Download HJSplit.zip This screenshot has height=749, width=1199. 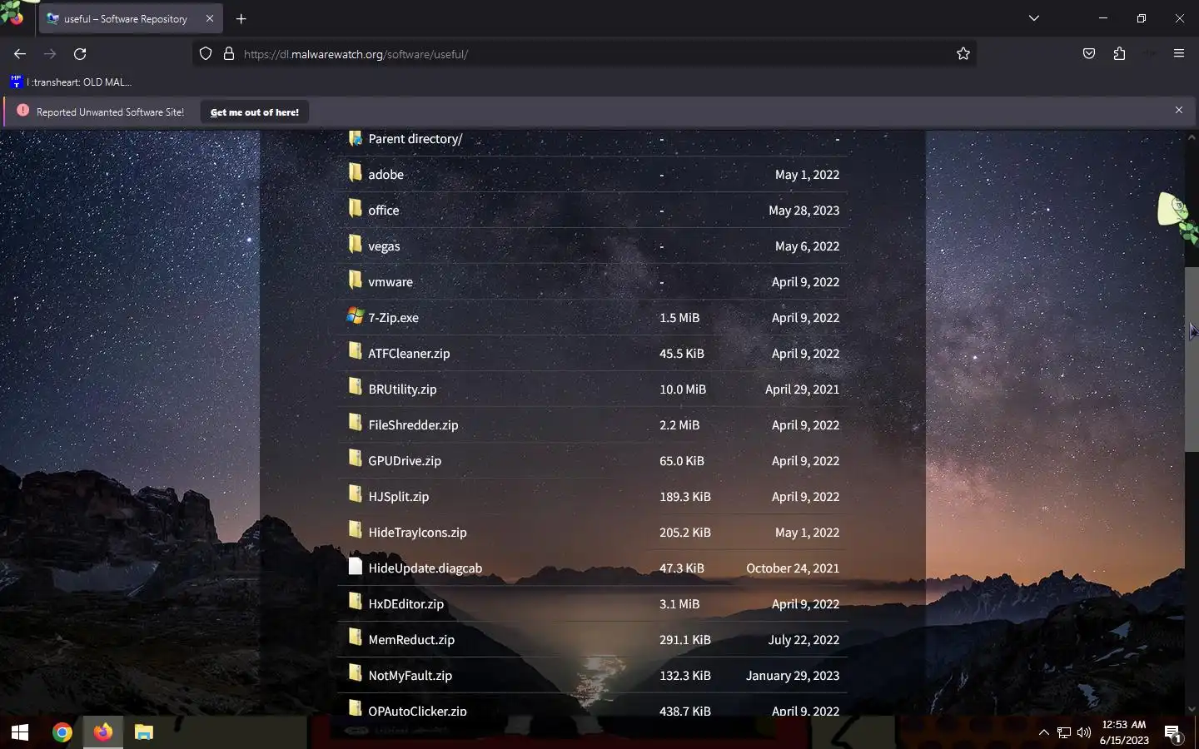pyautogui.click(x=398, y=497)
